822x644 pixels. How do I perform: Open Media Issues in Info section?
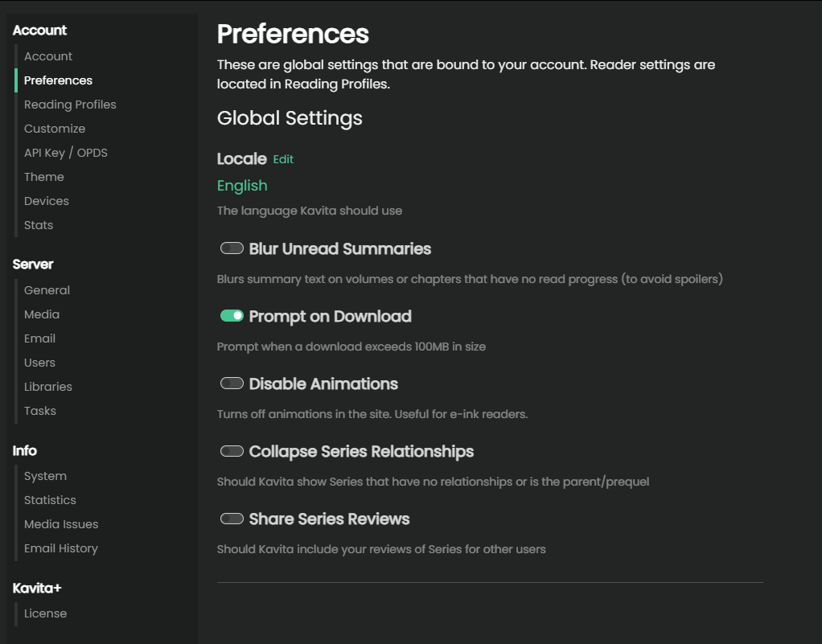(x=61, y=524)
